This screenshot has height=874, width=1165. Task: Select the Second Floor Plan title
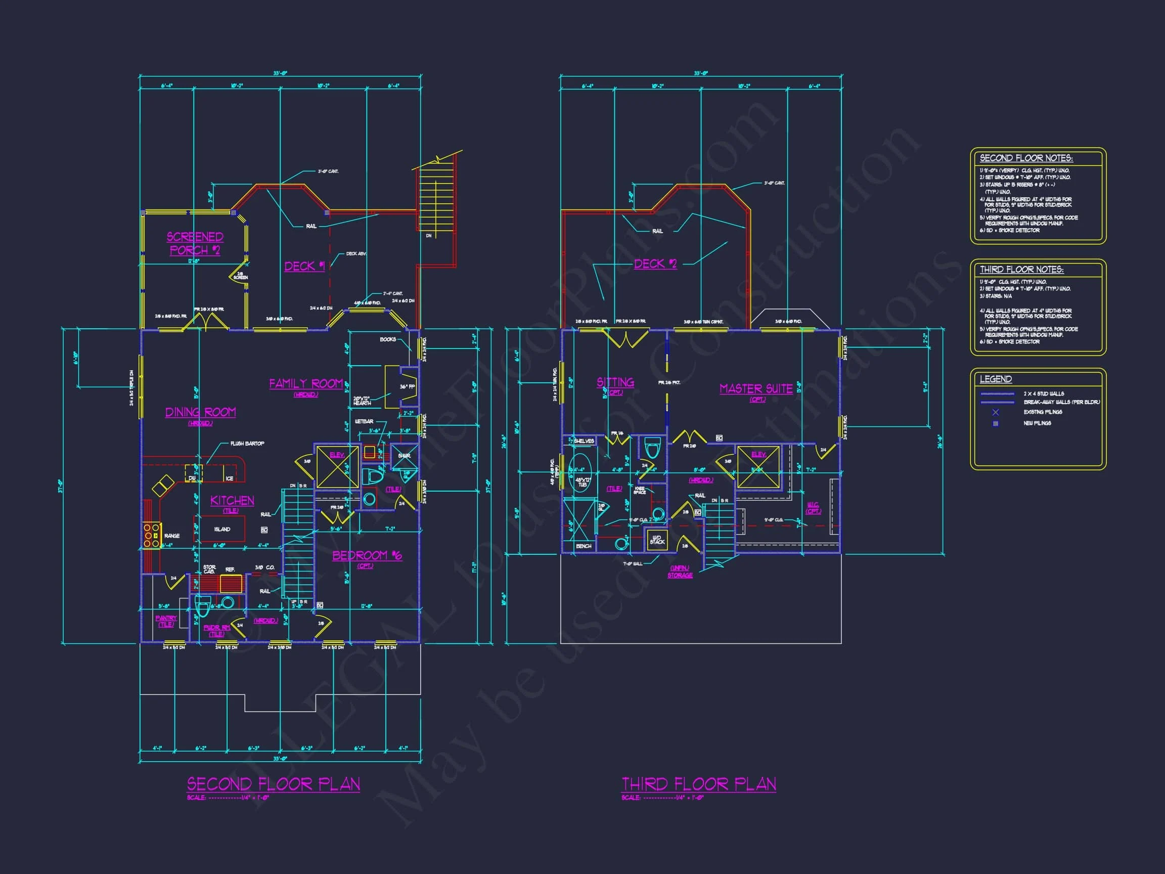coord(274,784)
